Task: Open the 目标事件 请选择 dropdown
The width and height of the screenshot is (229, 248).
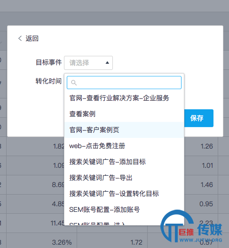Action: coord(88,63)
